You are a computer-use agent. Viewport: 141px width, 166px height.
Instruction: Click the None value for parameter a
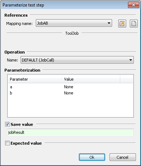(x=69, y=87)
